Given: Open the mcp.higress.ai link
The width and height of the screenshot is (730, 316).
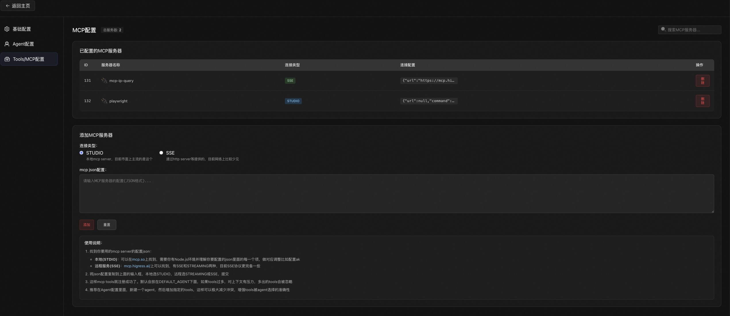Looking at the screenshot, I should [x=137, y=266].
